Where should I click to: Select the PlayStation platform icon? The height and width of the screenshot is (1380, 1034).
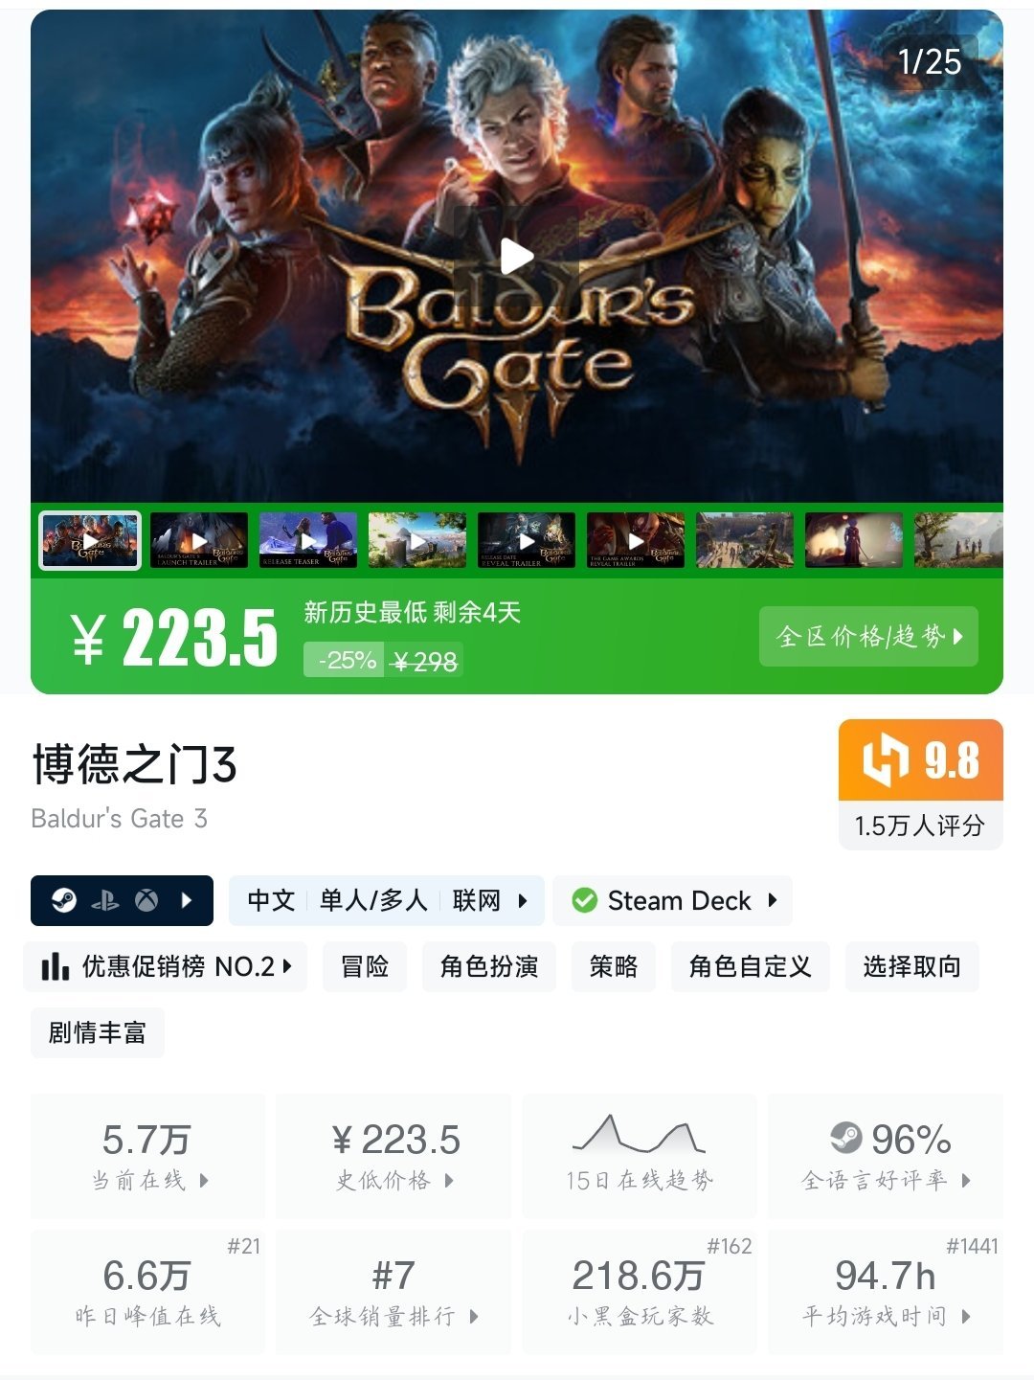(x=105, y=900)
